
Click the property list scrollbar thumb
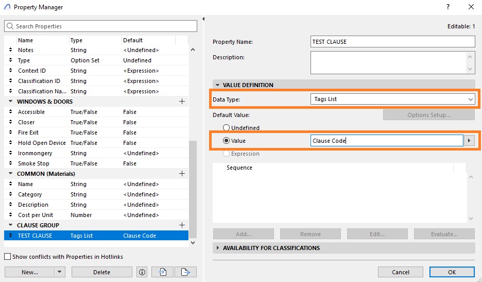(x=193, y=189)
